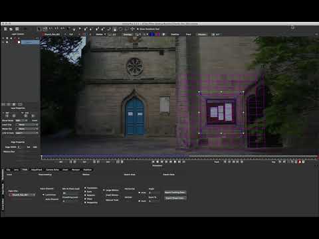The width and height of the screenshot is (319, 239).
Task: Click the white color swatch in layer row
Action: click(x=19, y=42)
